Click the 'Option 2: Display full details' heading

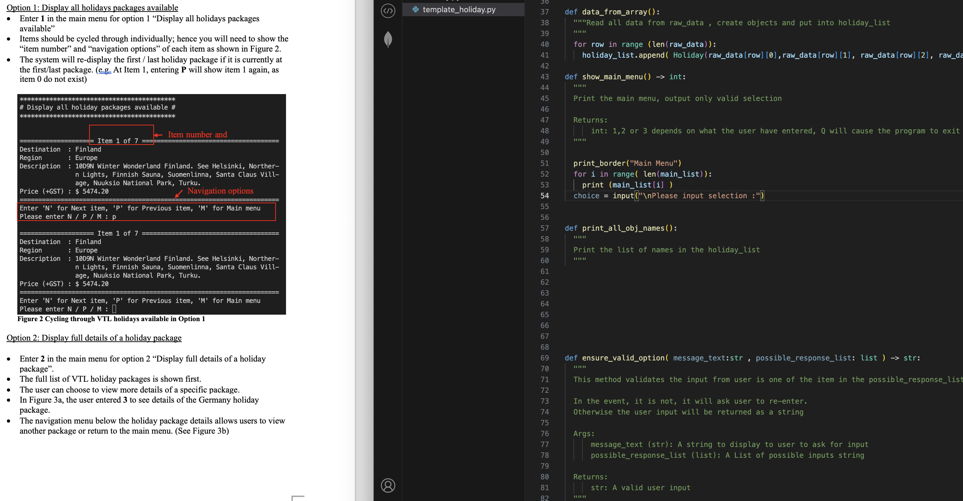tap(94, 338)
